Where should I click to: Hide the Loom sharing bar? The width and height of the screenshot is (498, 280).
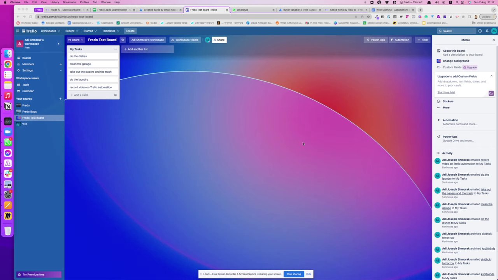pyautogui.click(x=309, y=274)
